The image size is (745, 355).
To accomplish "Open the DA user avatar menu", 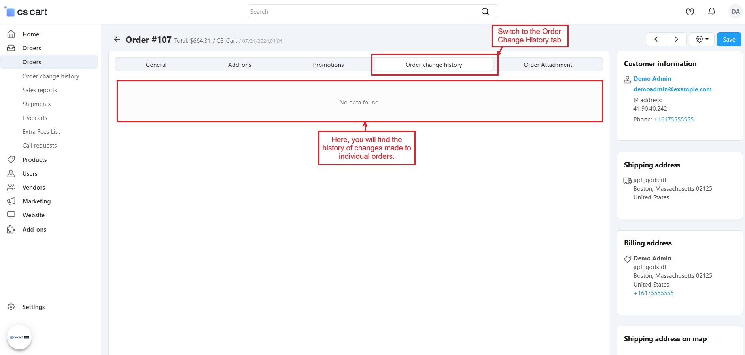I will tap(736, 12).
